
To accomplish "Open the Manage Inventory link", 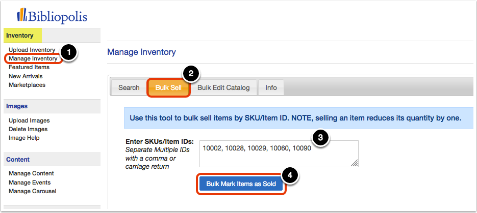I will tap(33, 58).
